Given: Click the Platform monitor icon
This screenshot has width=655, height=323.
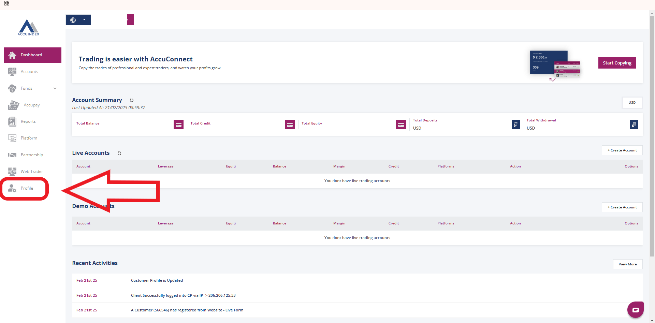Looking at the screenshot, I should [x=12, y=138].
